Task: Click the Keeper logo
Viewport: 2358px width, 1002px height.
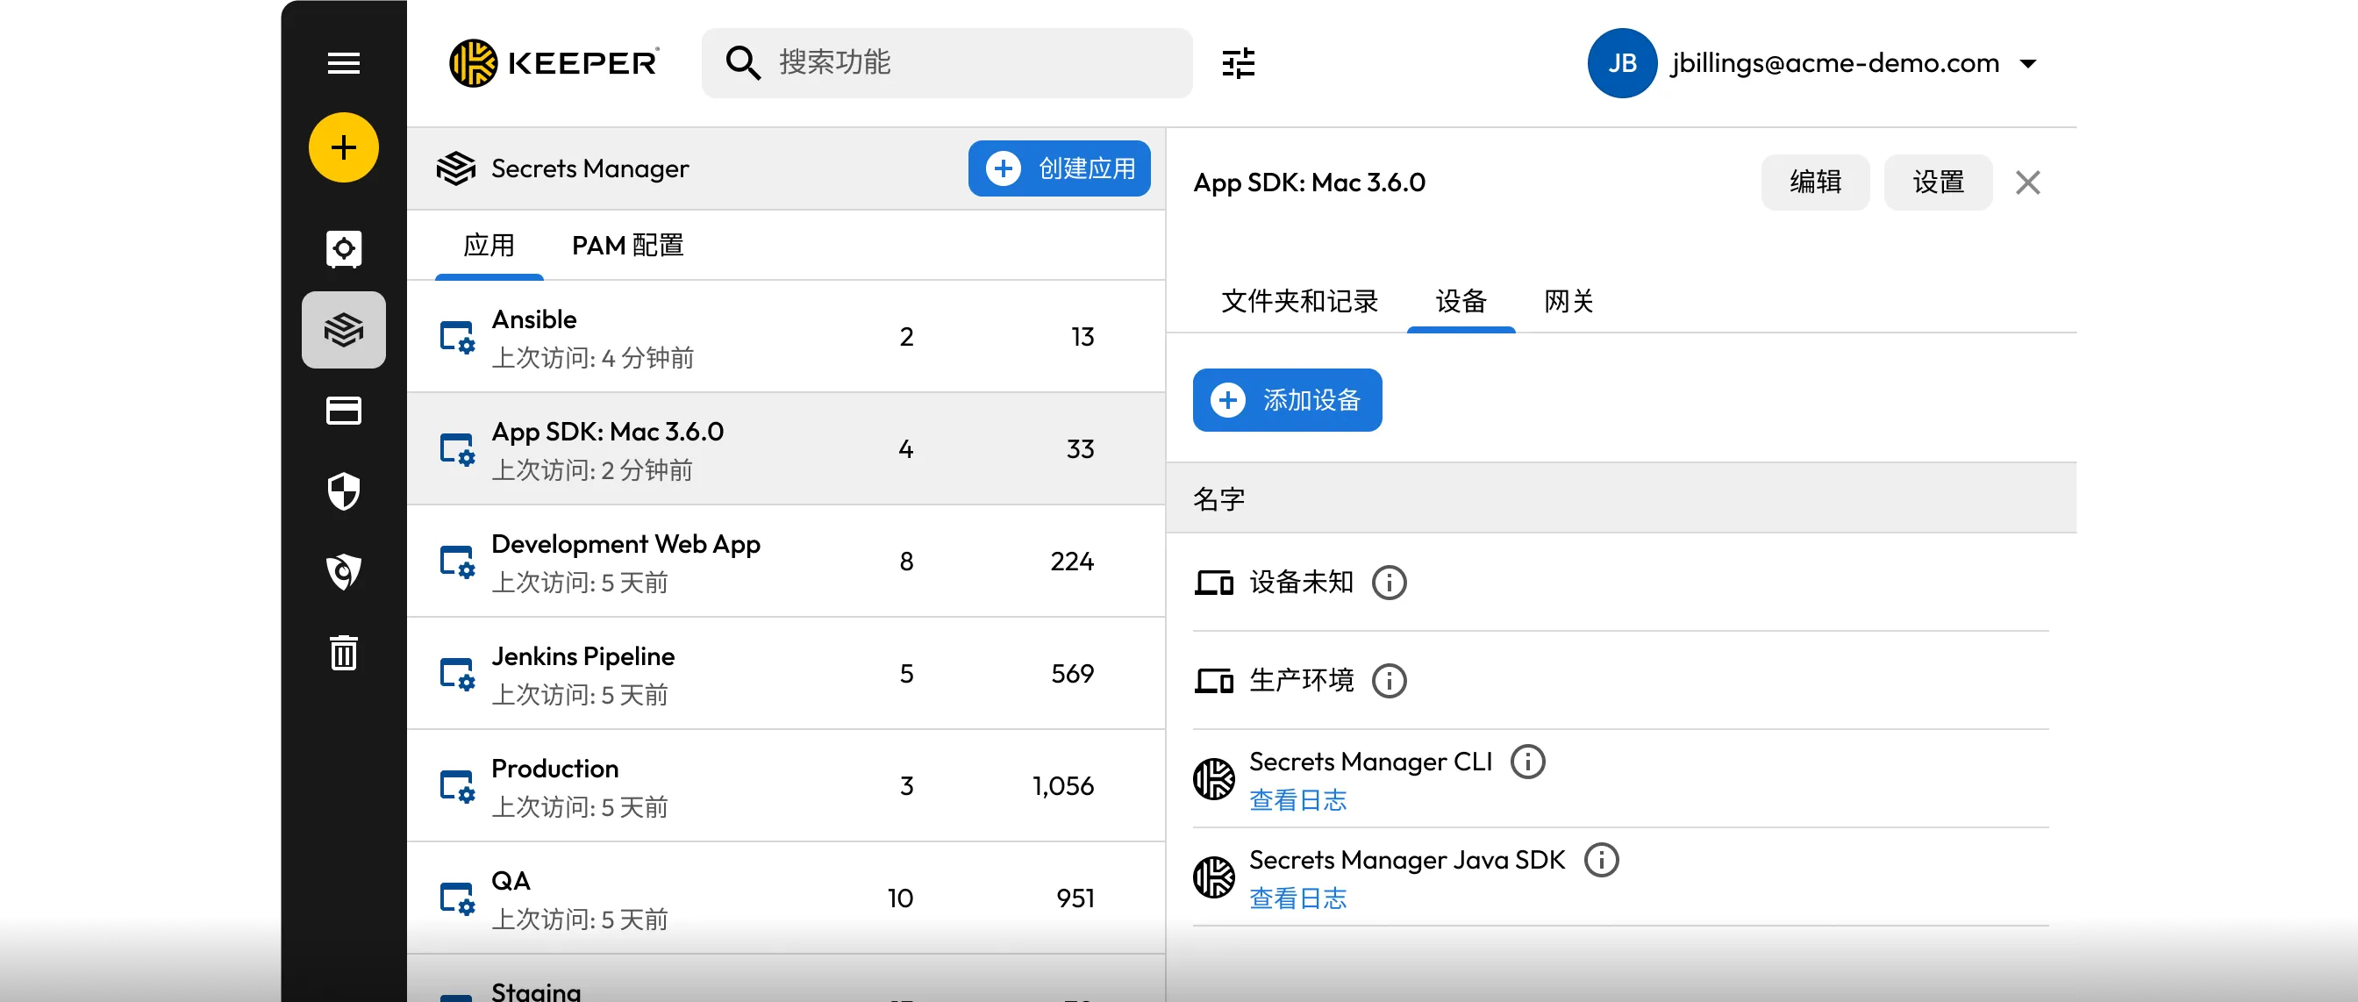Action: 554,63
